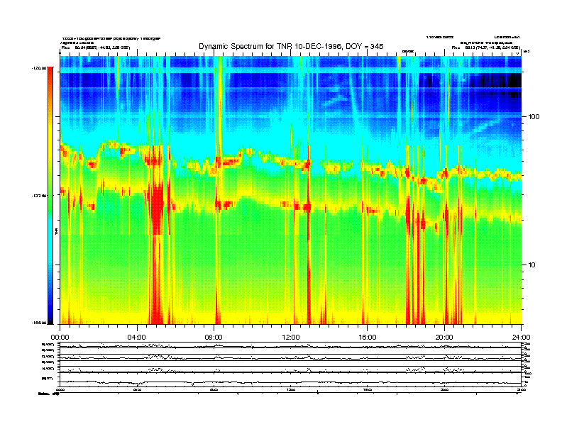Click the 20:00 time axis label

(444, 338)
